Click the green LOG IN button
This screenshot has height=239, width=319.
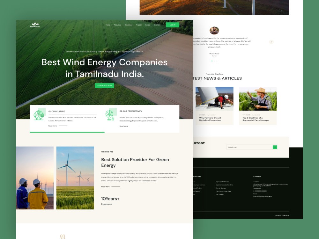coord(173,25)
